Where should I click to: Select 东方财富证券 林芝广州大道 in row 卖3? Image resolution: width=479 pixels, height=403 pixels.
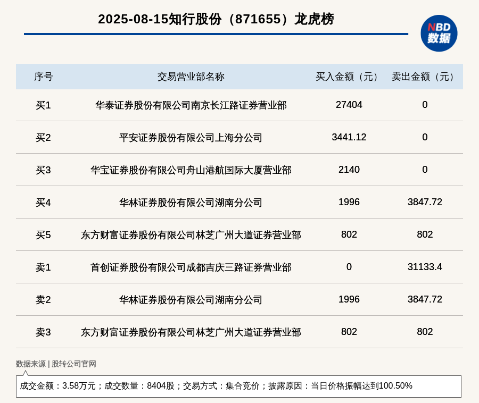(x=191, y=332)
